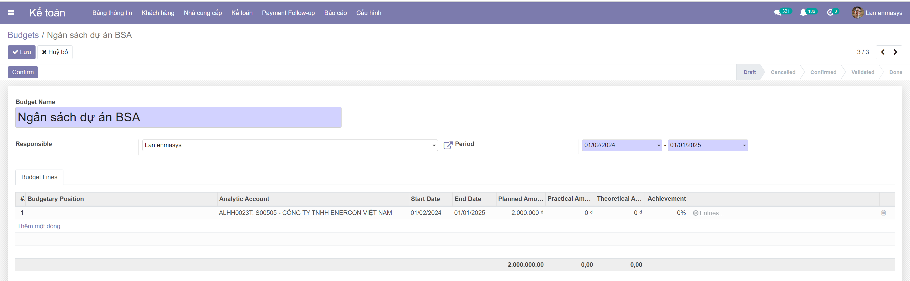
Task: Go to the next record arrow
Action: pos(895,52)
